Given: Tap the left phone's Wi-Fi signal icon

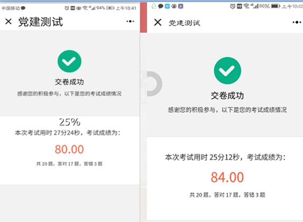Looking at the screenshot, I should coord(85,8).
